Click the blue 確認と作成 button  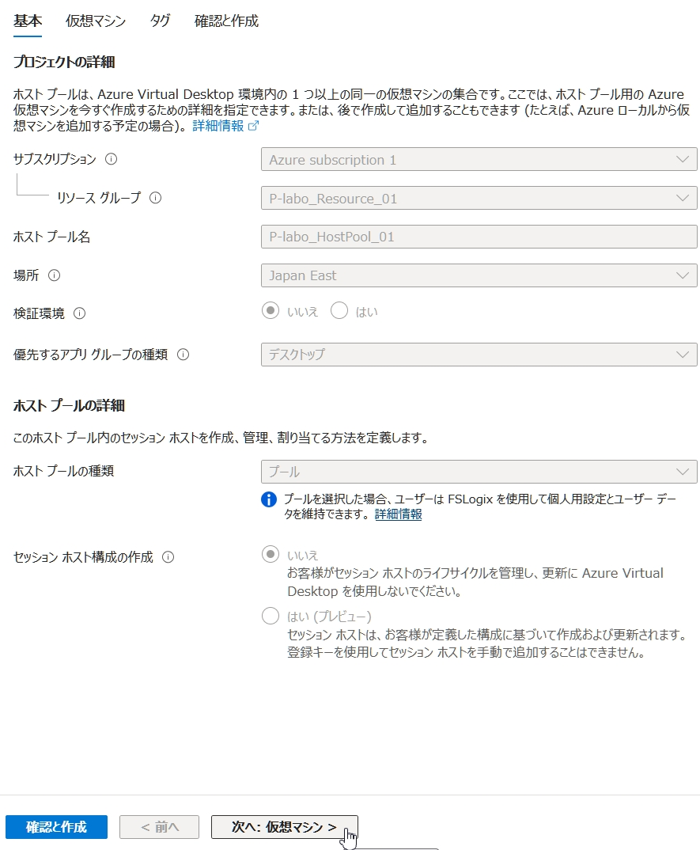56,827
